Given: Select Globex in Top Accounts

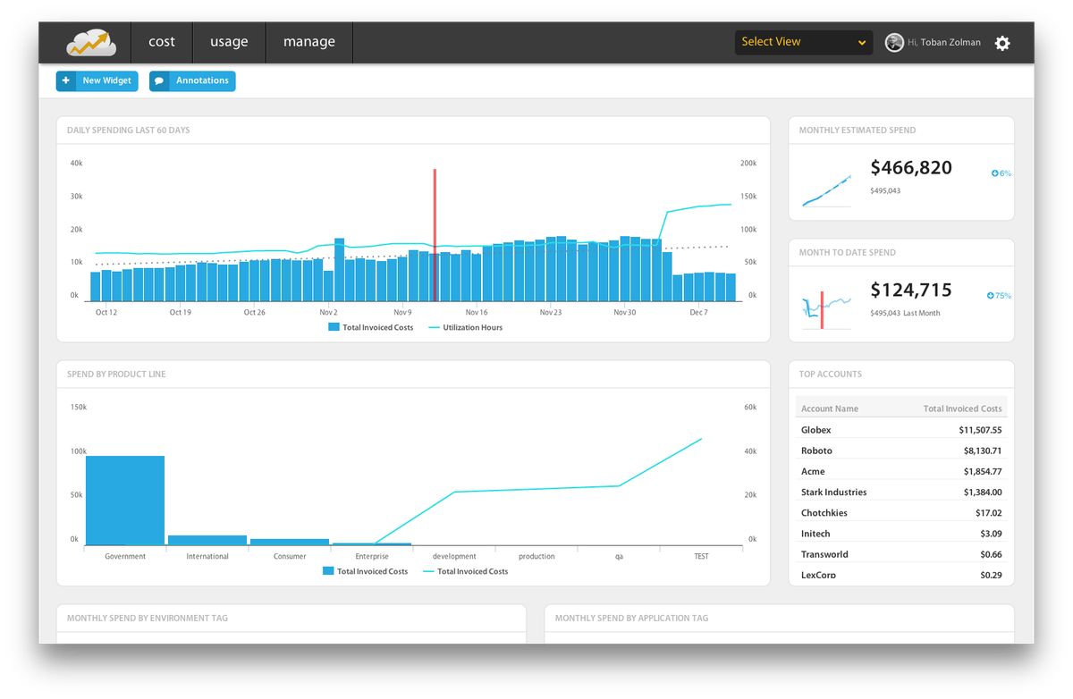Looking at the screenshot, I should [815, 430].
